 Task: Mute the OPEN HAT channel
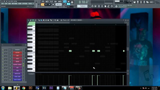3,74
